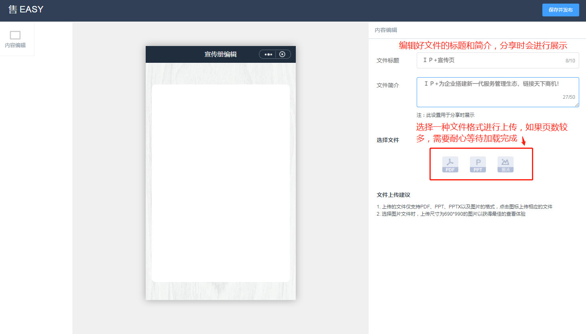Choose the PPT file upload icon
The height and width of the screenshot is (334, 586).
478,164
